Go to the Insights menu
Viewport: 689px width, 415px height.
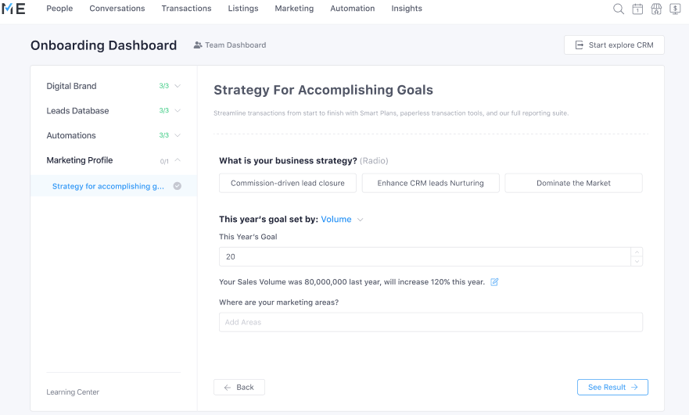point(407,9)
